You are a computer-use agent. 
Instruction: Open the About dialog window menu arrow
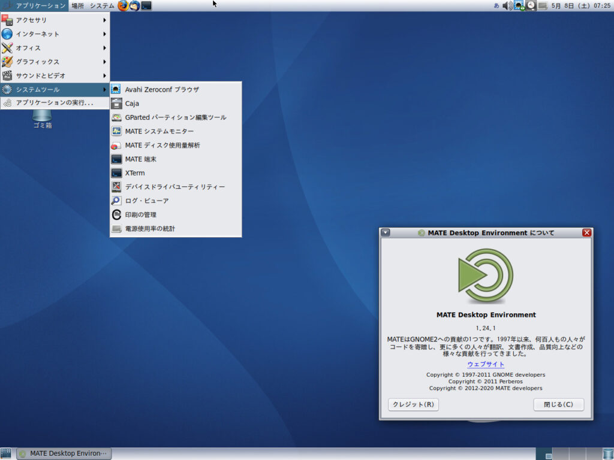coord(386,232)
